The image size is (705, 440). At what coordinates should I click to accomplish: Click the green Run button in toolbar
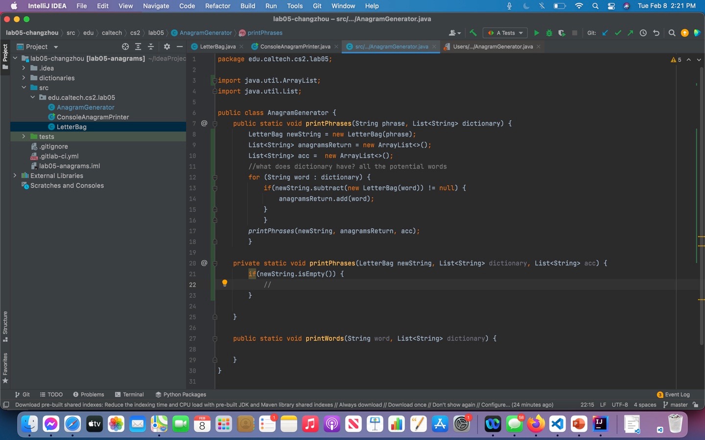[x=537, y=33]
